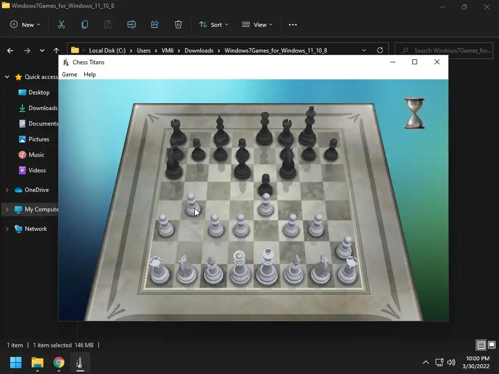Open Music in the navigation pane
Viewport: 499px width, 374px height.
pos(31,155)
